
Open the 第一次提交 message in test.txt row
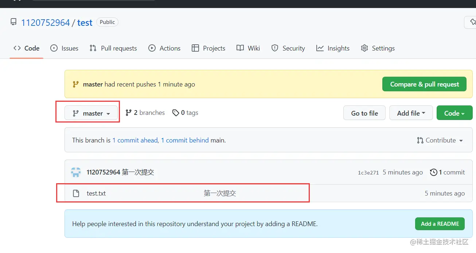coord(220,193)
